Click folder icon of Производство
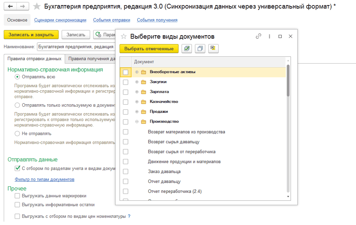This screenshot has width=356, height=225. pos(143,122)
